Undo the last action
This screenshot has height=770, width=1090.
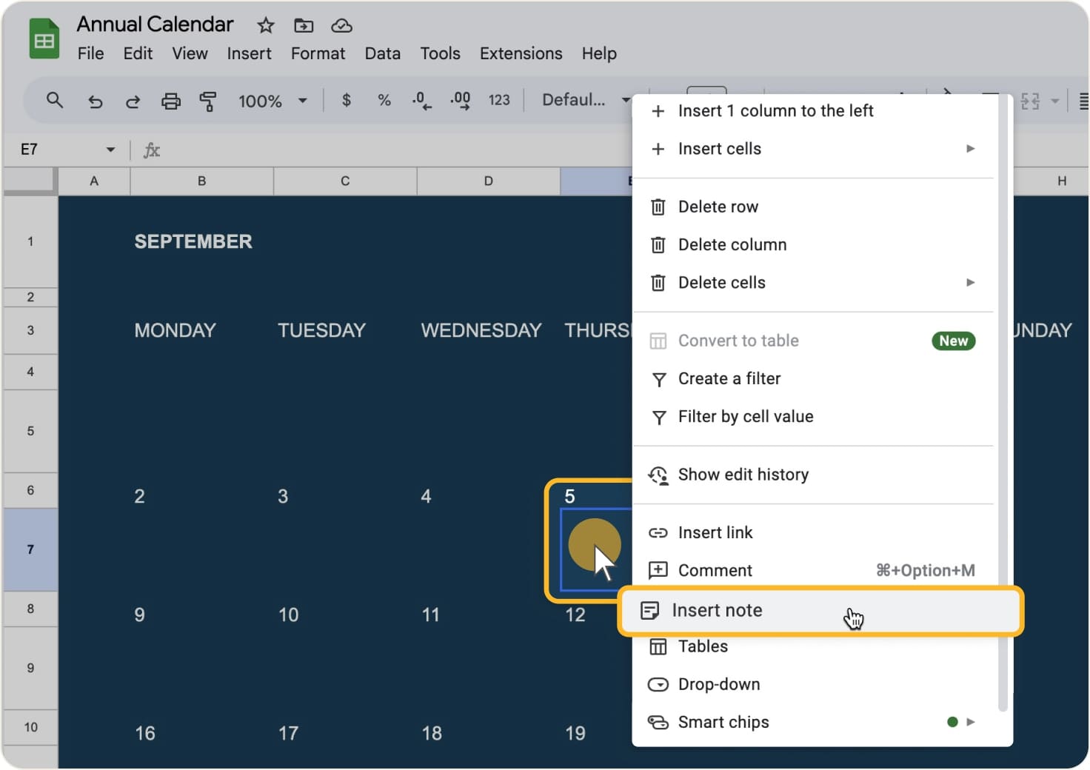pos(95,101)
